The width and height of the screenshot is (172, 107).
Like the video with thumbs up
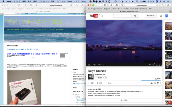click(152, 83)
